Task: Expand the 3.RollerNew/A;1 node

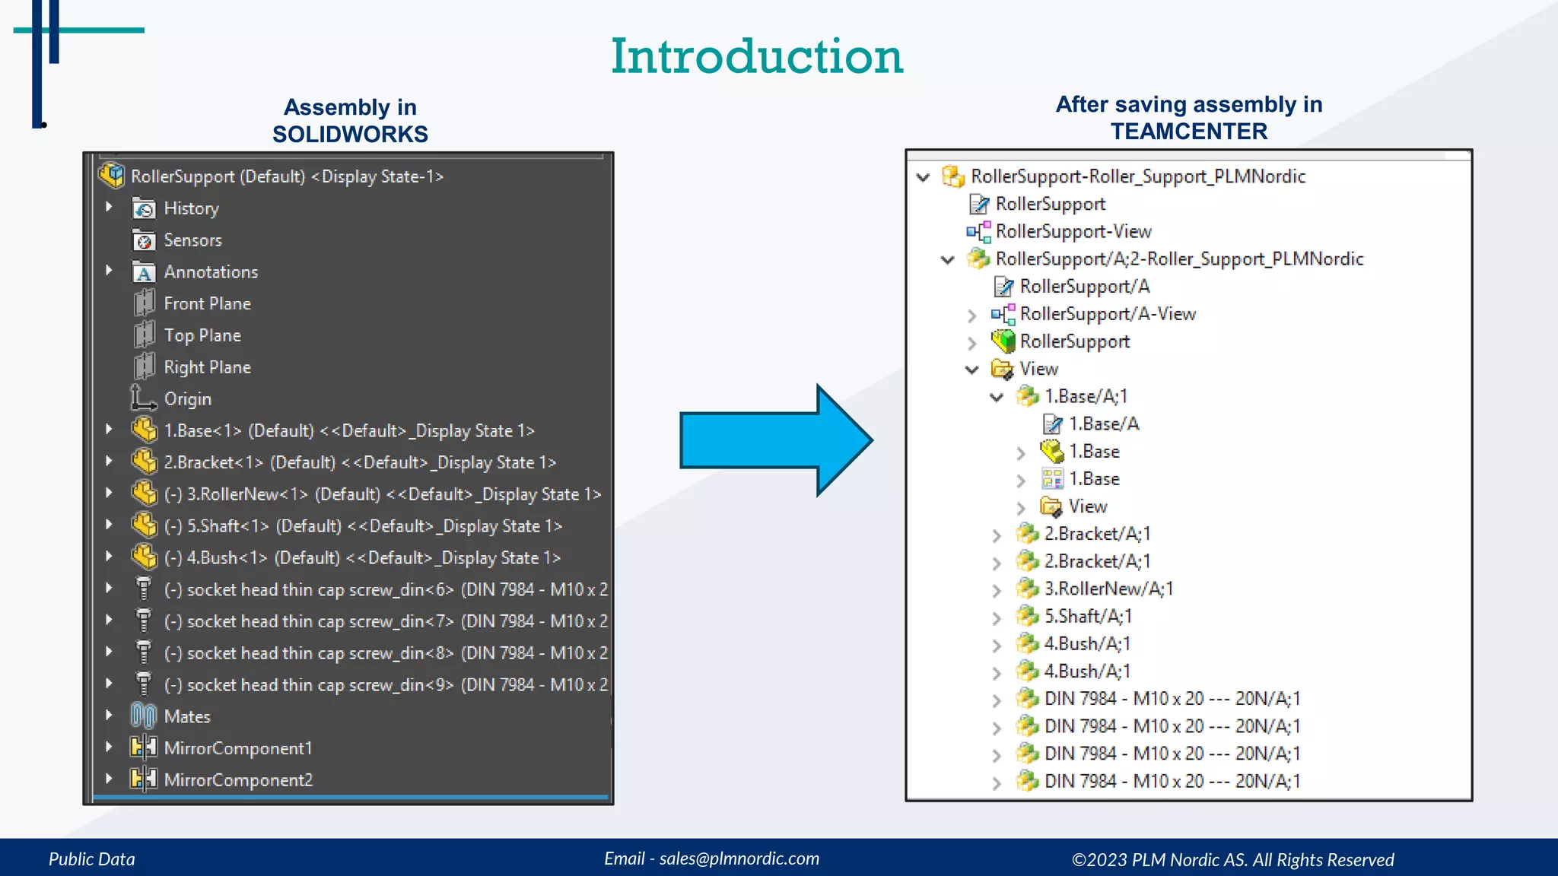Action: click(x=997, y=590)
